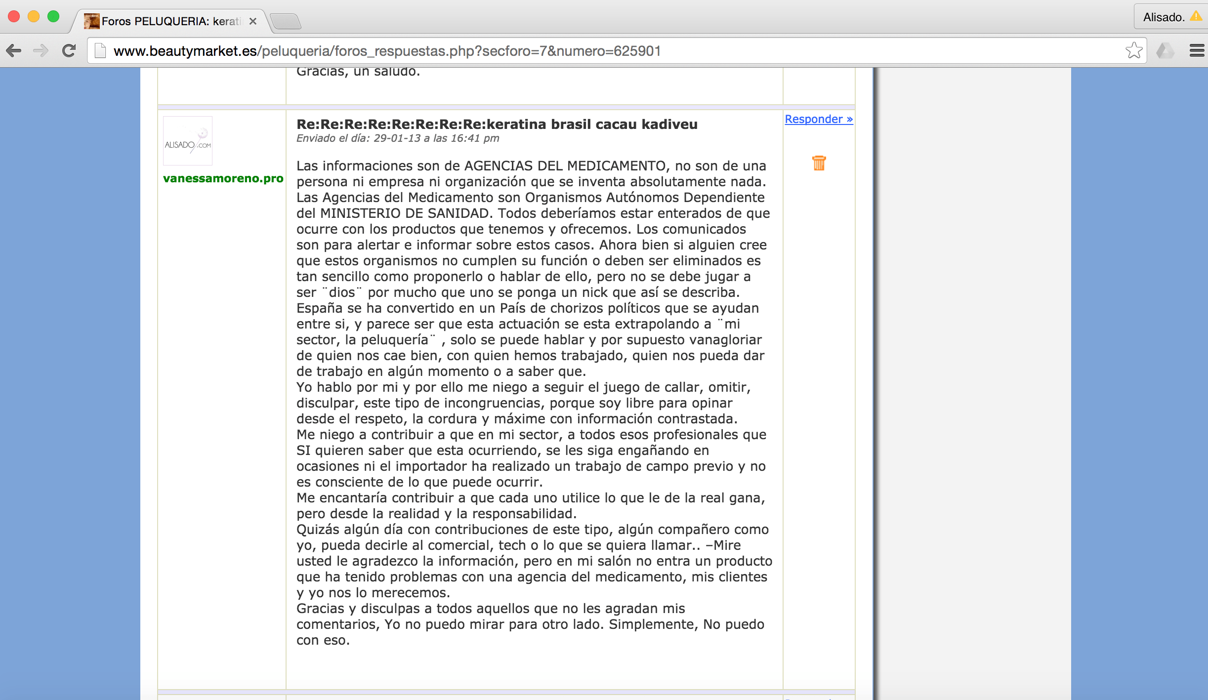
Task: Open the Chrome hamburger menu
Action: pos(1197,50)
